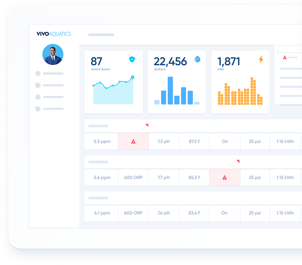This screenshot has height=265, width=302.
Task: Click the red corner flag on second row header
Action: coord(238,161)
